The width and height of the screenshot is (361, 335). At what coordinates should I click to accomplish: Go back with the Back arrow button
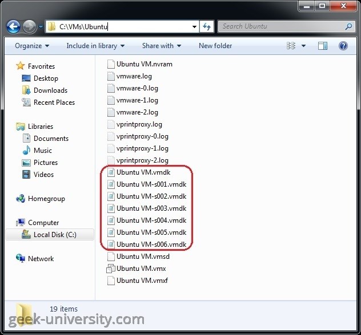coord(13,27)
